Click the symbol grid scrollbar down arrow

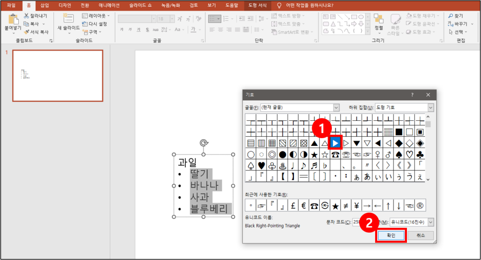[428, 180]
